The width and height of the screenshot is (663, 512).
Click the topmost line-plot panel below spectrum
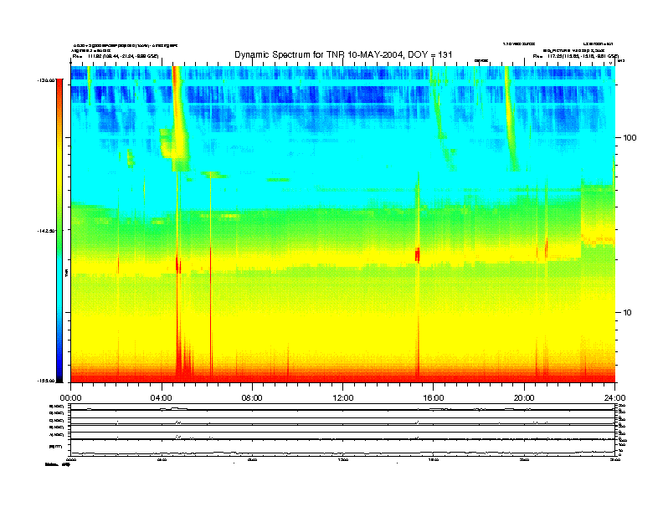coord(343,407)
